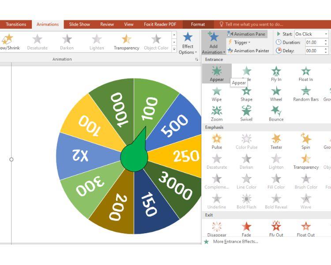331x265 pixels.
Task: Open the Effect Options dropdown
Action: [188, 43]
